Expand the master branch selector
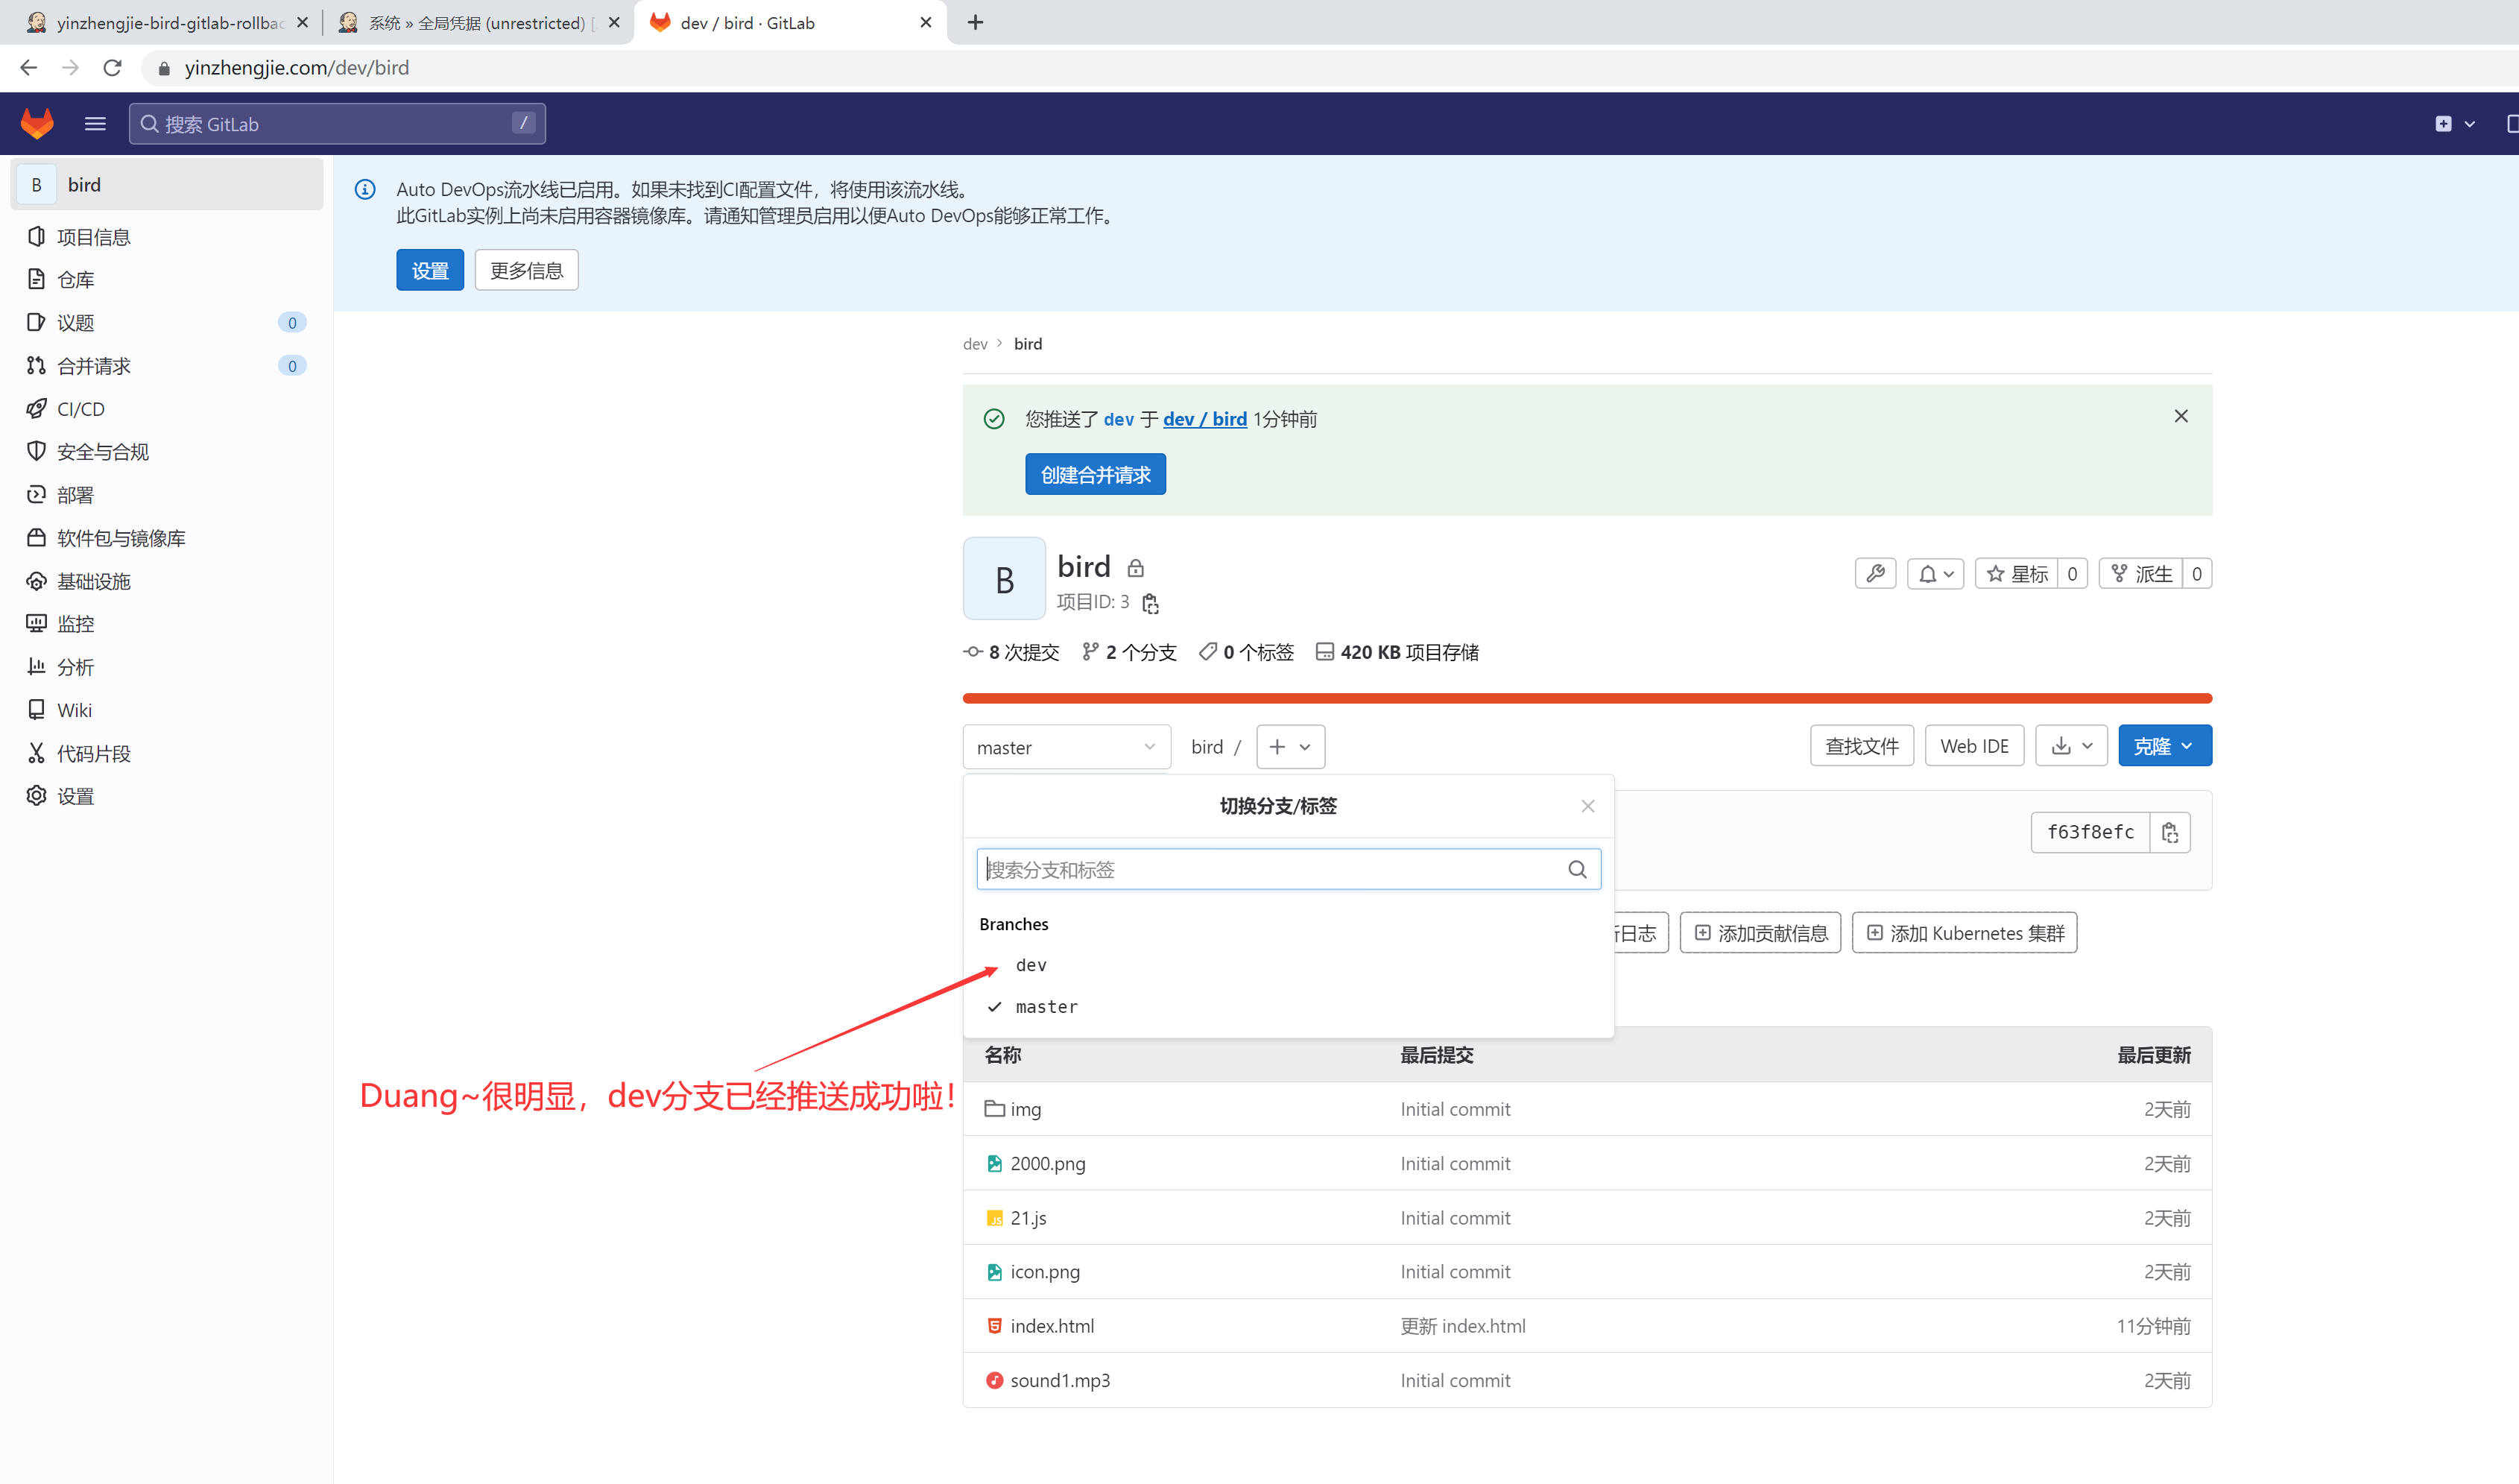The height and width of the screenshot is (1484, 2519). (x=1066, y=747)
